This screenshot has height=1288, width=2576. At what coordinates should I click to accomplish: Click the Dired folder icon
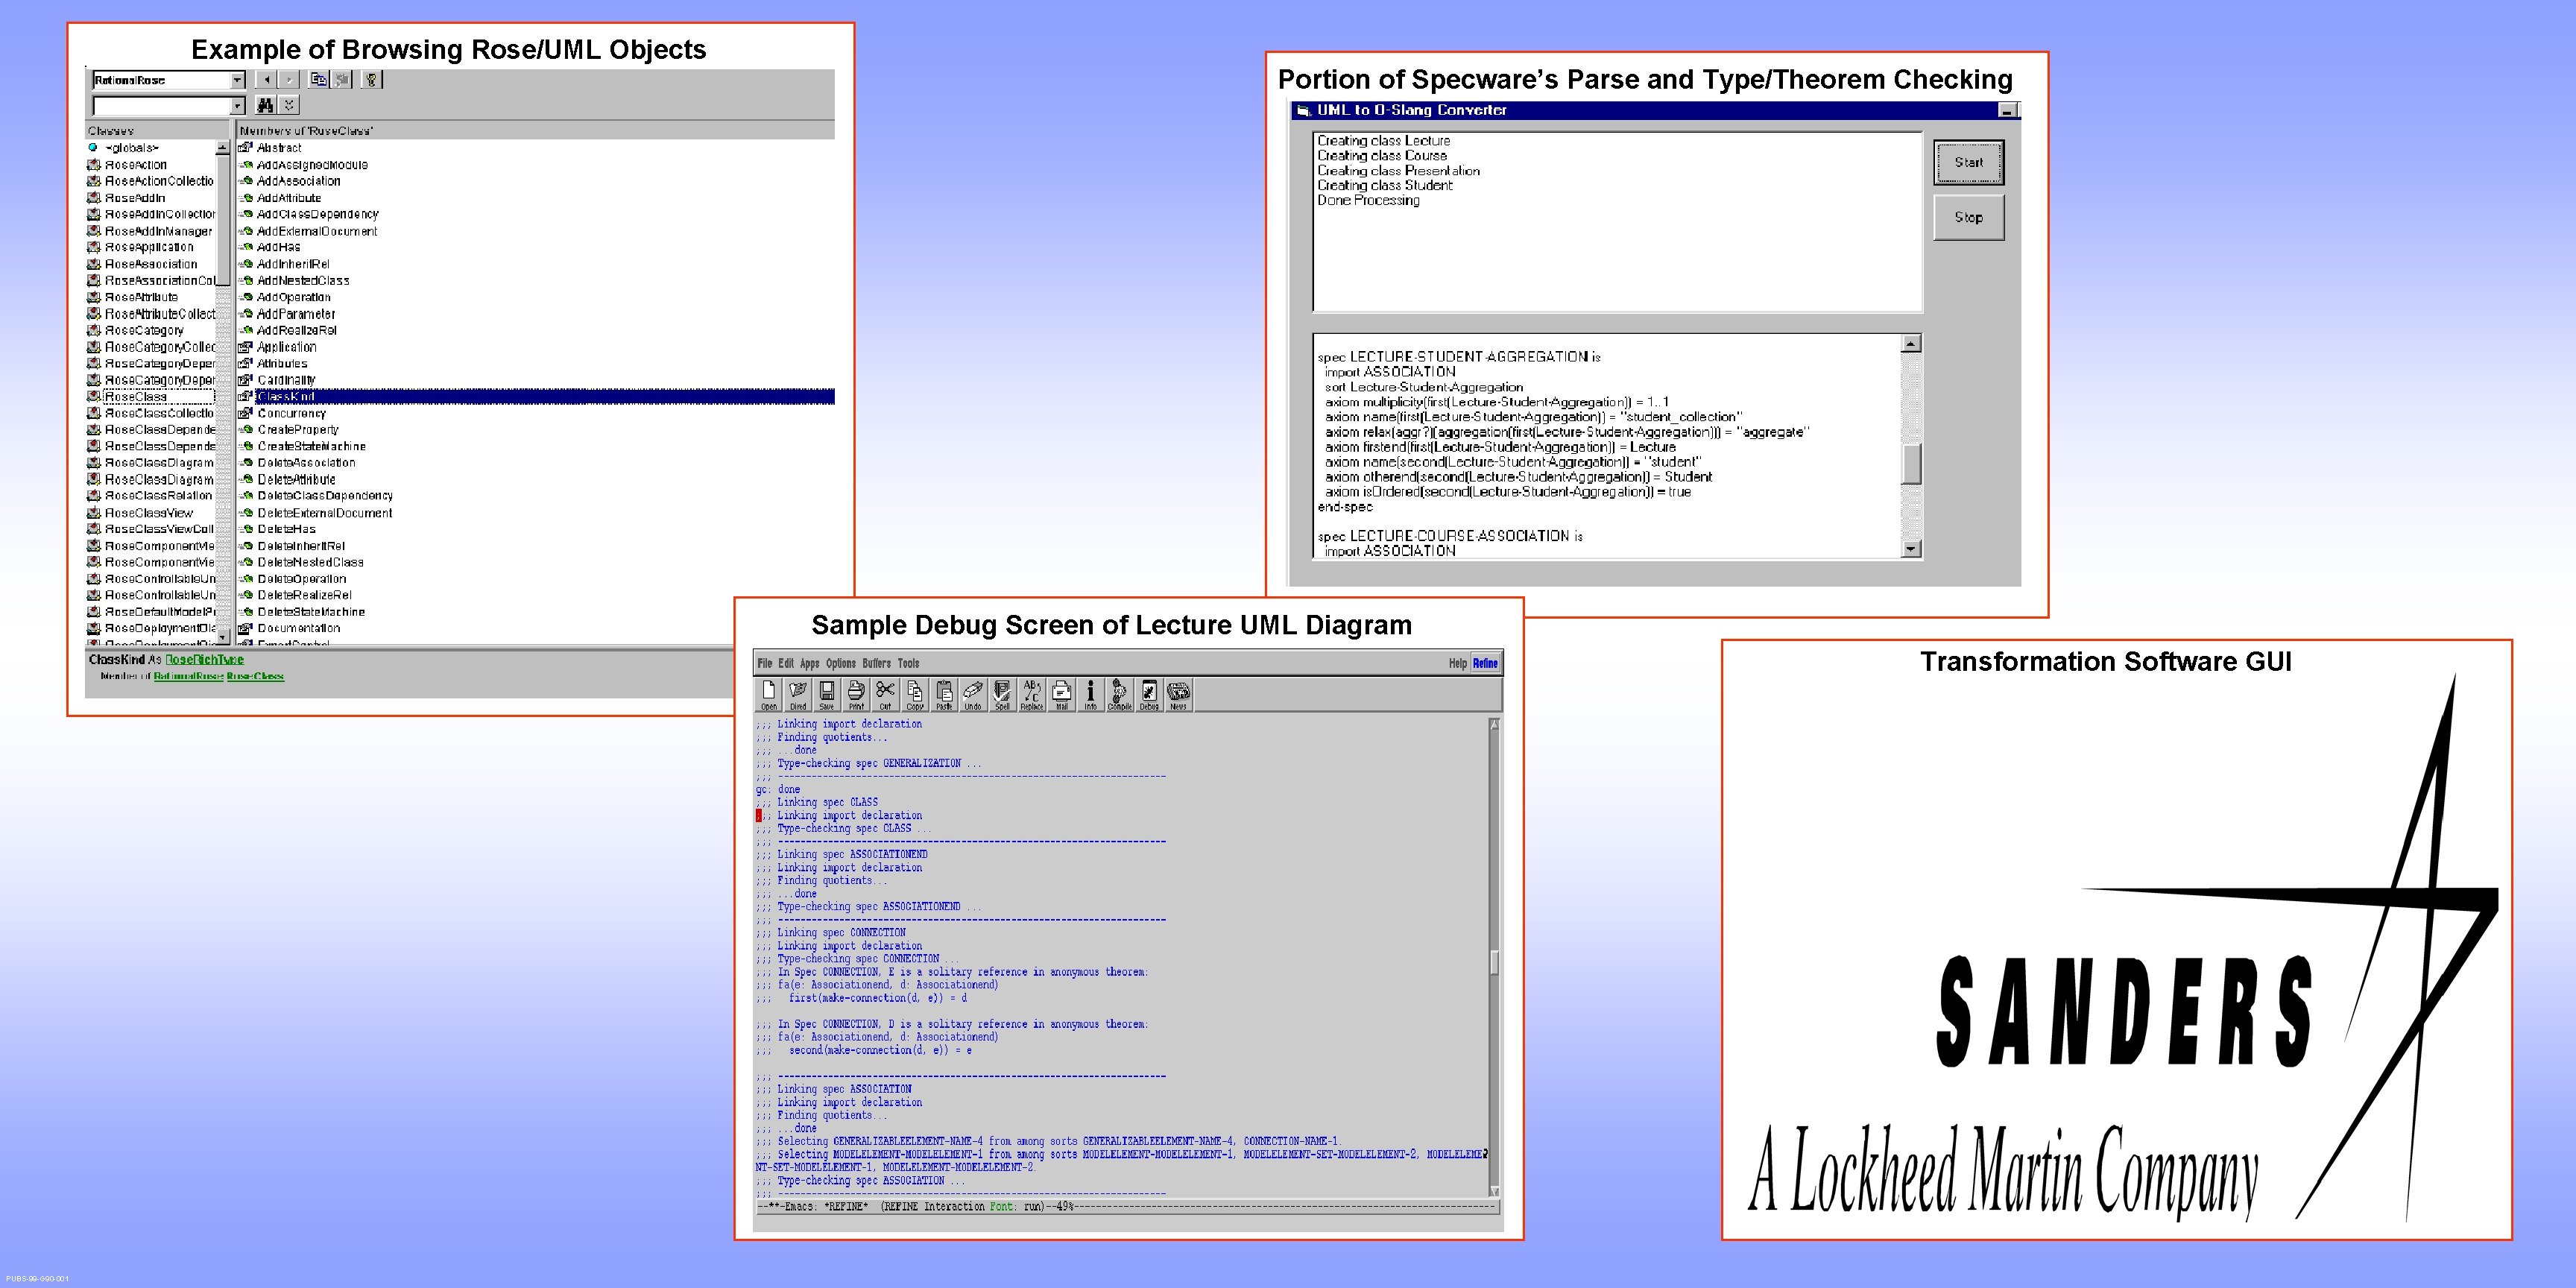798,693
